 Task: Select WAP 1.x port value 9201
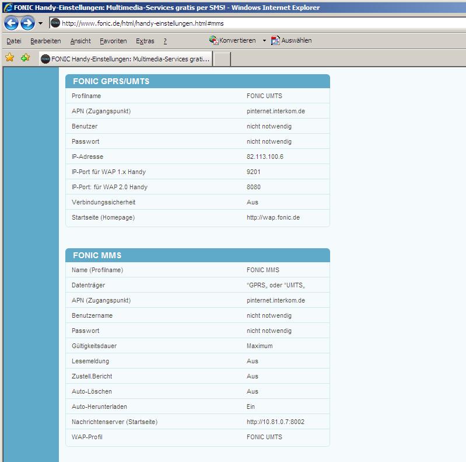253,172
